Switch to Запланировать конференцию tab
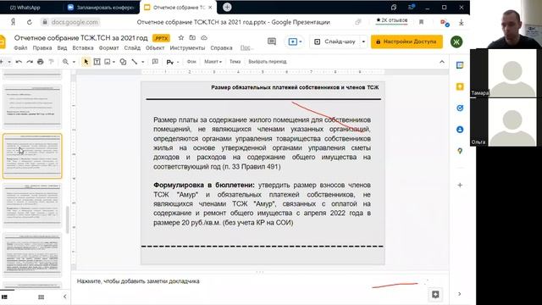The height and width of the screenshot is (305, 542). point(101,8)
